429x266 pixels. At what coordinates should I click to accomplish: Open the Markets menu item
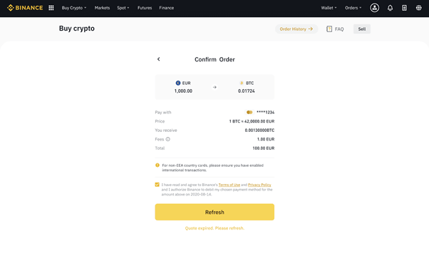pyautogui.click(x=102, y=8)
